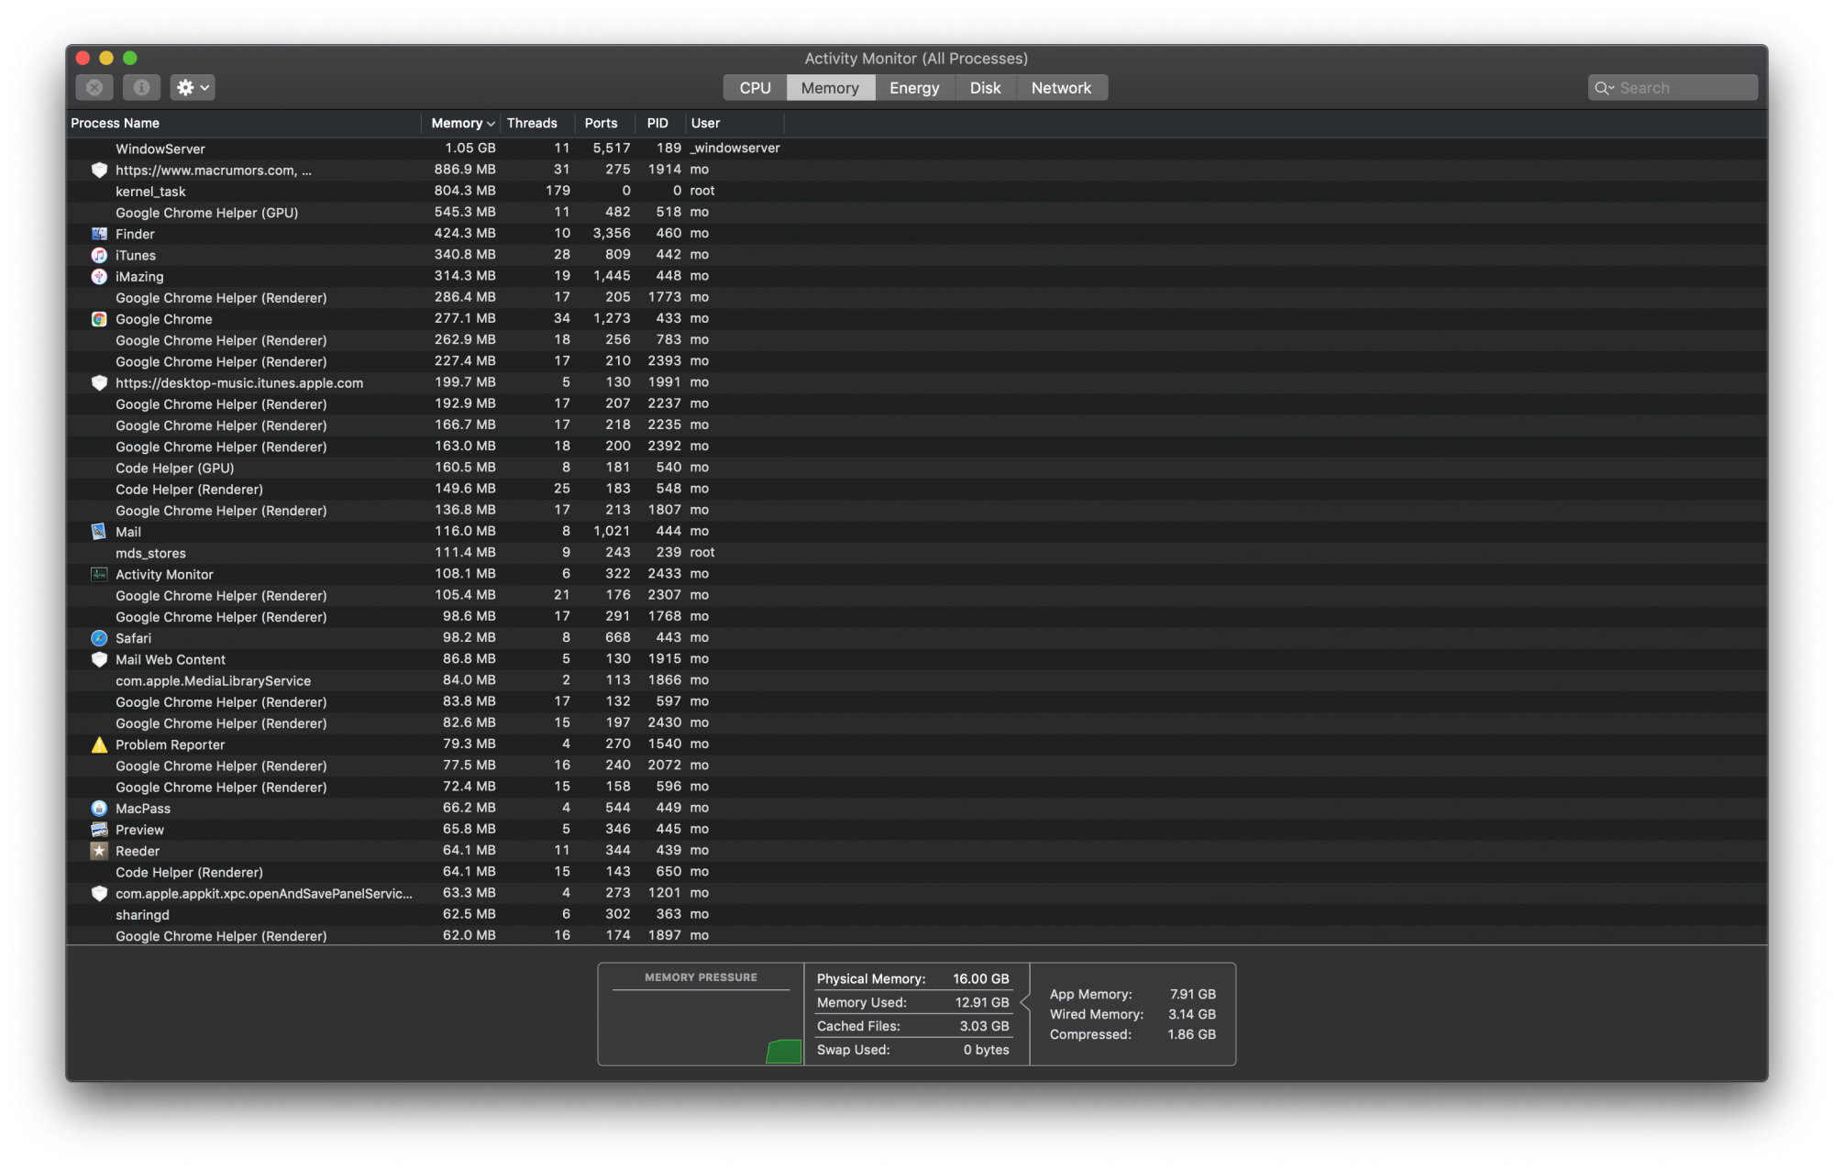Screen dimensions: 1834x1169
Task: Open the process Inspect info icon
Action: [x=141, y=88]
